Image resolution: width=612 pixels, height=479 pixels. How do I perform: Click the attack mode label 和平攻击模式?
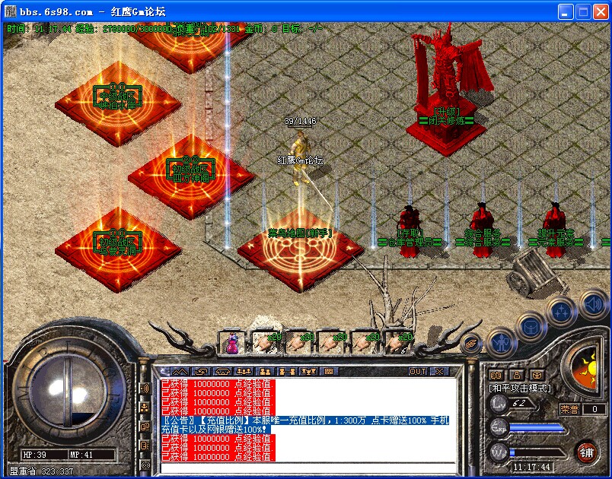(520, 389)
